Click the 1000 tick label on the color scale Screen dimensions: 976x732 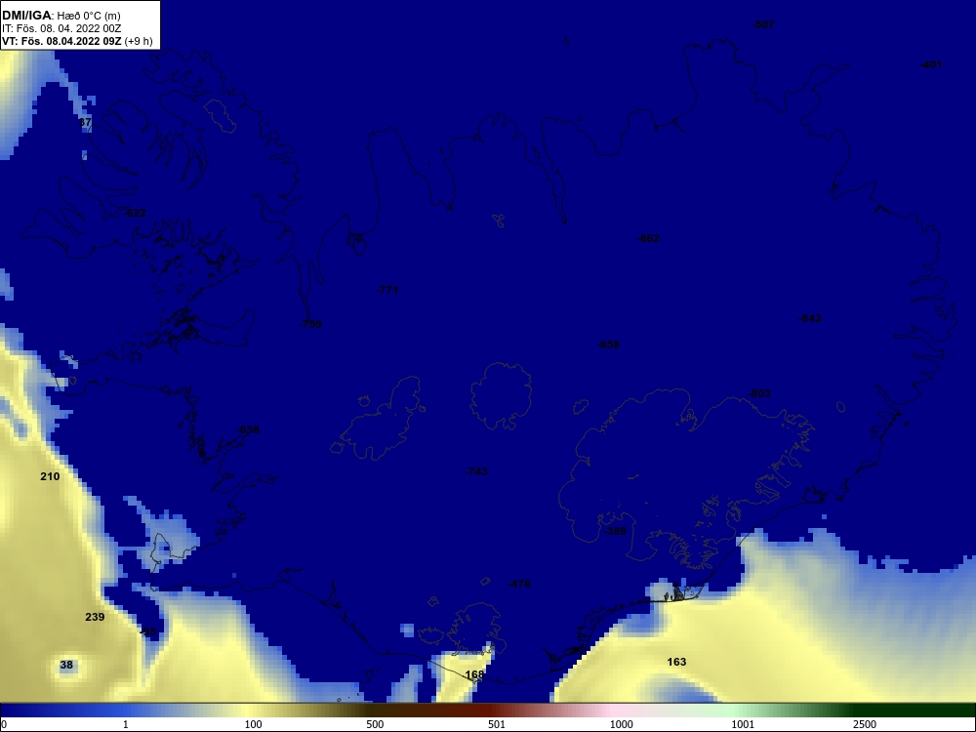point(621,724)
